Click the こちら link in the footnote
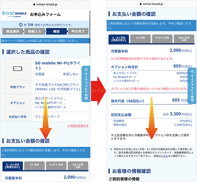Screen dimensions: 197x182 [x=164, y=156]
